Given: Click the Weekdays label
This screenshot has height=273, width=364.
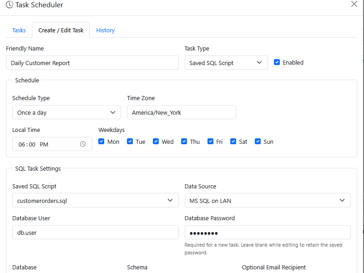Looking at the screenshot, I should (111, 130).
